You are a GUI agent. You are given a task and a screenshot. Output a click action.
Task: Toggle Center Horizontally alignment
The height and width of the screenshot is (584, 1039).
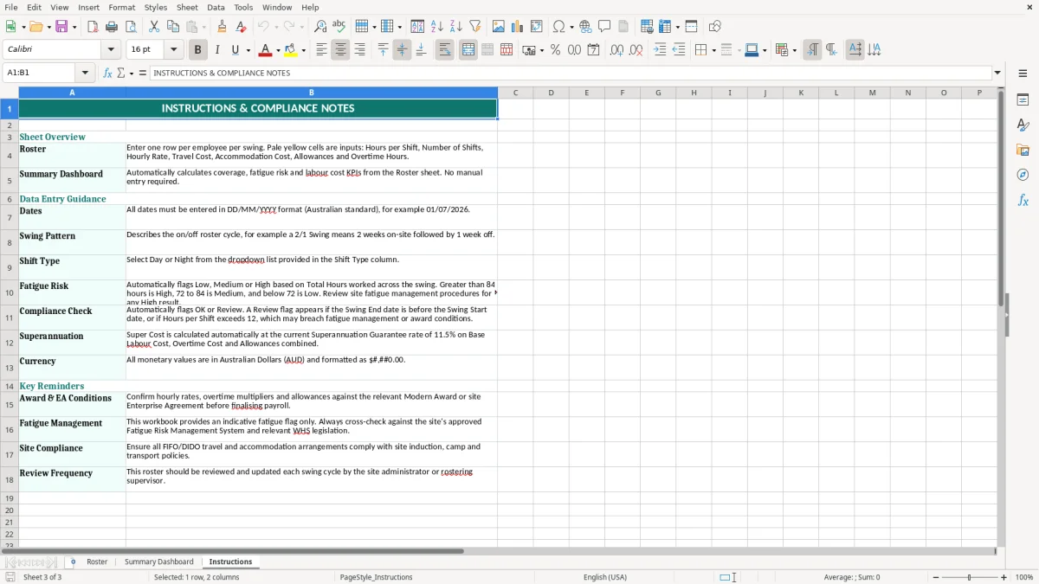point(340,50)
